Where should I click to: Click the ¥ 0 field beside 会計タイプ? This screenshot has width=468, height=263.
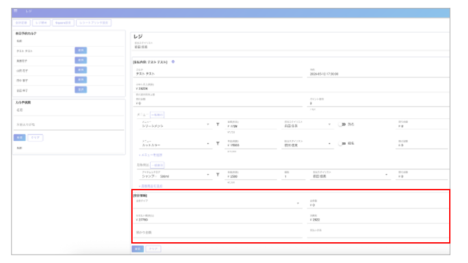[x=378, y=203]
